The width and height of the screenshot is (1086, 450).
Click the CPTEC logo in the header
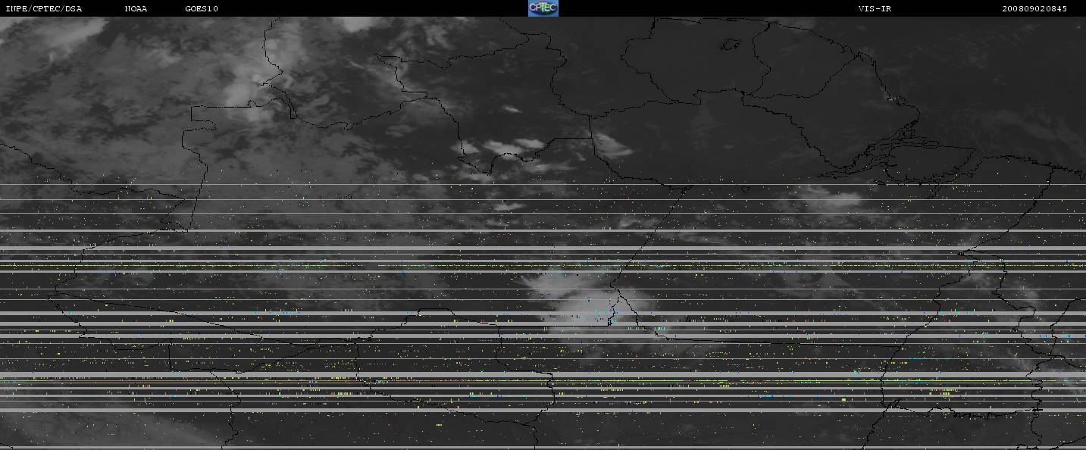tap(543, 8)
